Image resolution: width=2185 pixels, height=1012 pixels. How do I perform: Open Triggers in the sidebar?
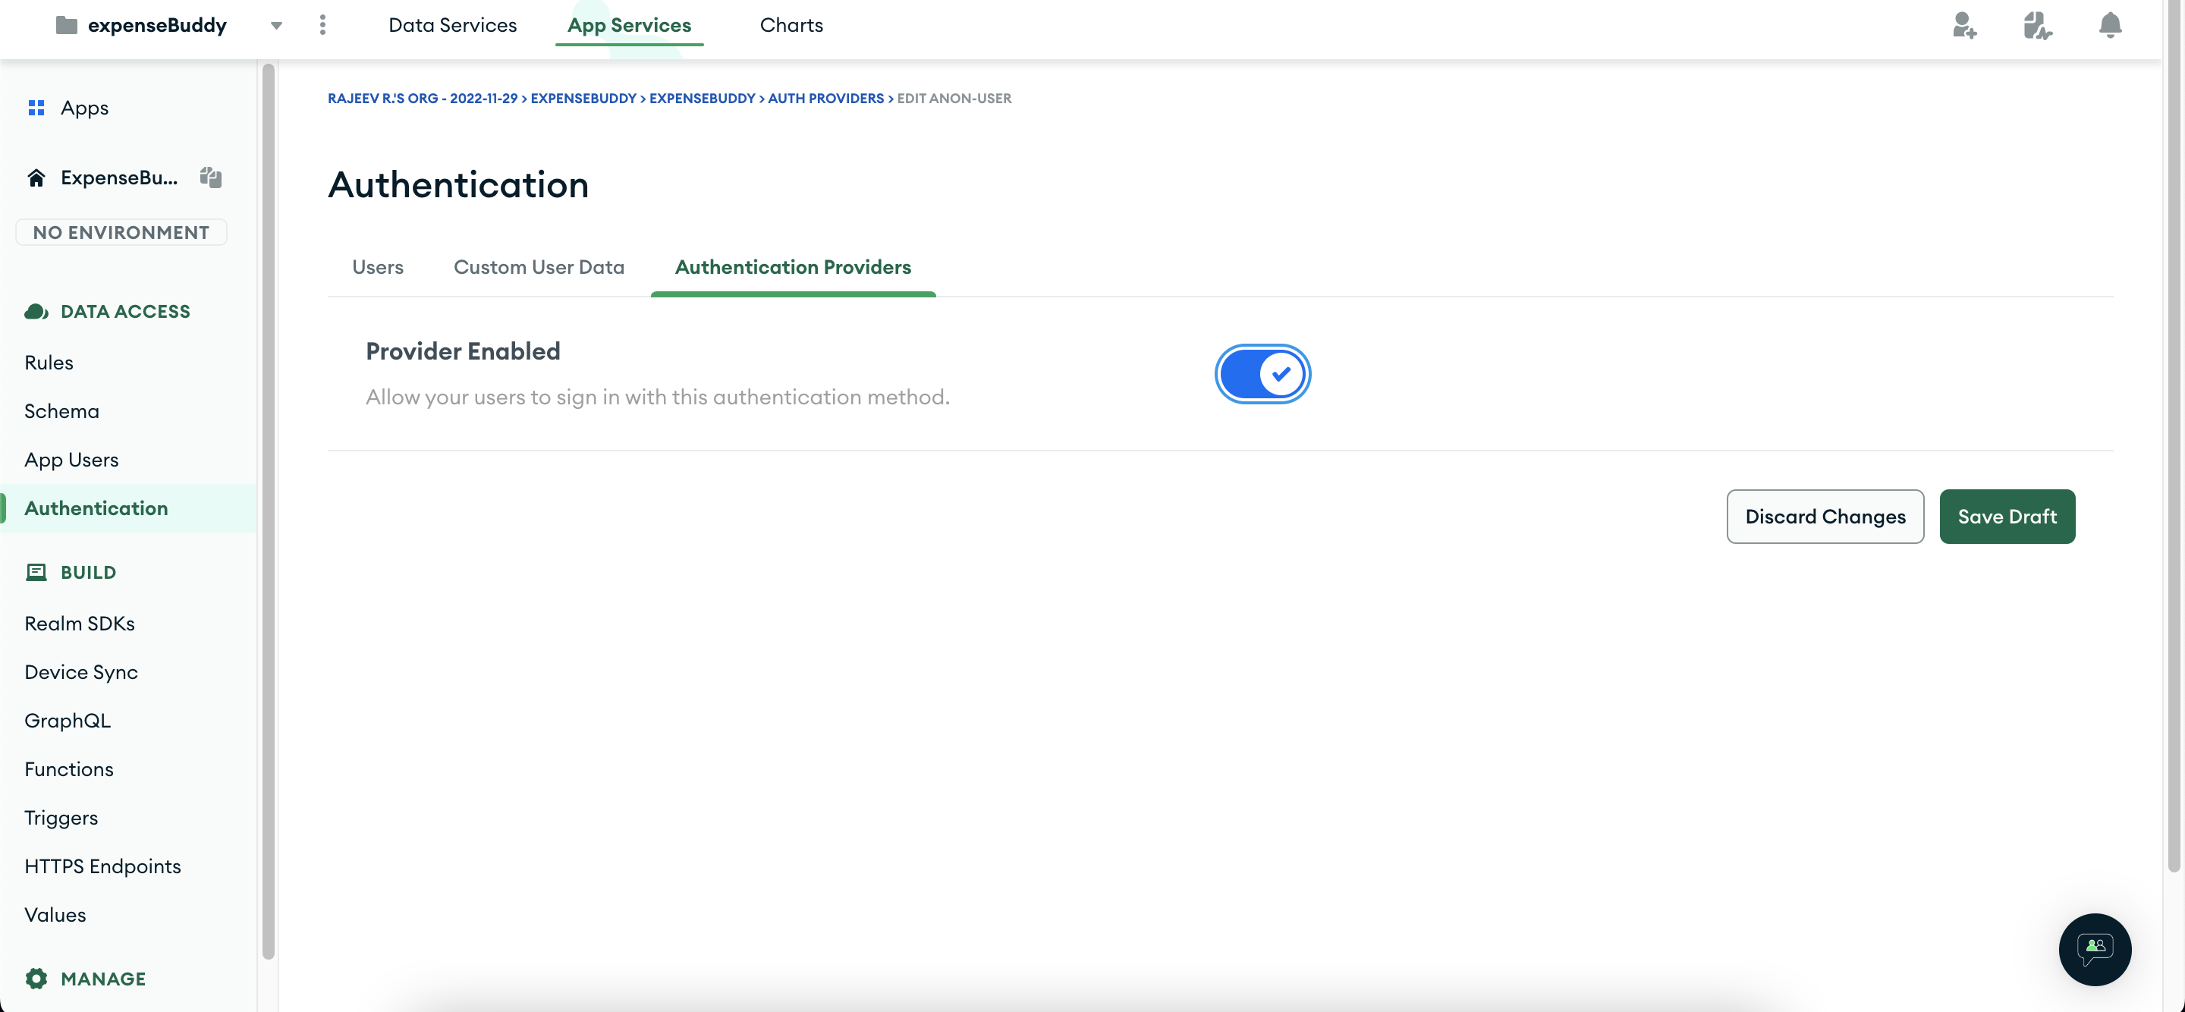click(61, 818)
